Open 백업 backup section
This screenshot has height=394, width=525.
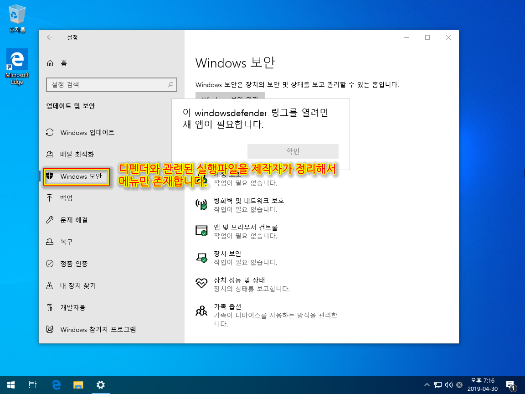coord(112,198)
